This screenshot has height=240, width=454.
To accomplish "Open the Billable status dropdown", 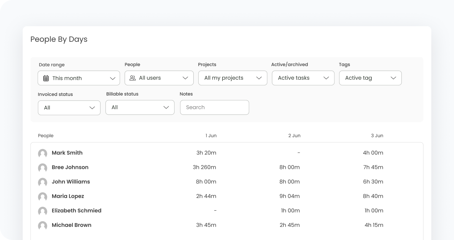I will 140,107.
